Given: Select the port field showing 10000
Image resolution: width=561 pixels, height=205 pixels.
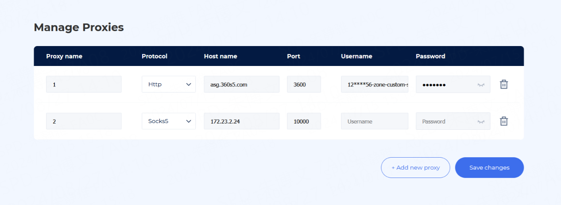Looking at the screenshot, I should click(x=304, y=121).
